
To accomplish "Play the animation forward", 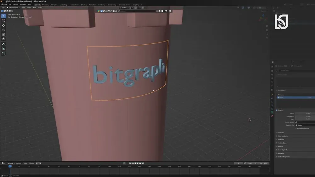I will pyautogui.click(x=138, y=163).
